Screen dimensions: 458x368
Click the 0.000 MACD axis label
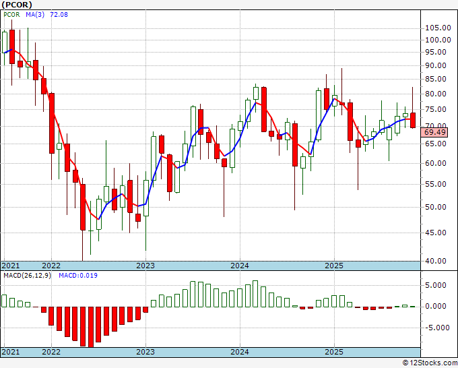(x=437, y=306)
